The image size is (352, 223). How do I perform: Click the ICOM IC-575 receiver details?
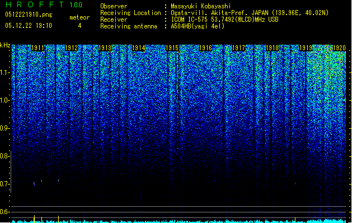coord(224,20)
